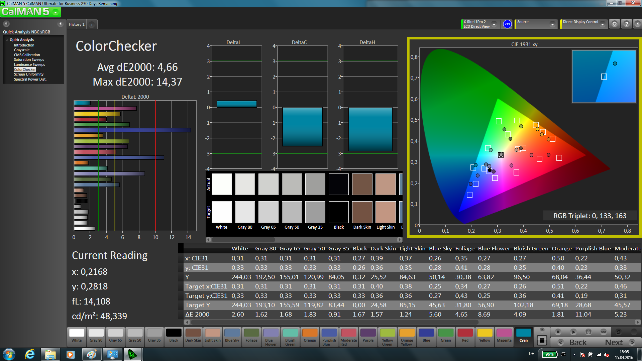Image resolution: width=642 pixels, height=361 pixels.
Task: Click the read single bracket icon
Action: (588, 332)
